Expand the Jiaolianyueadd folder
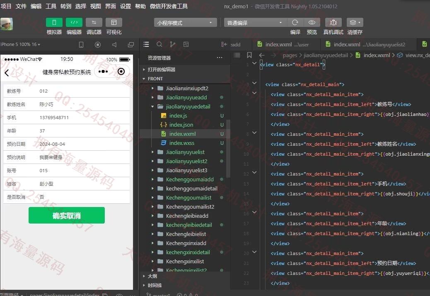430x296 pixels. pos(186,97)
